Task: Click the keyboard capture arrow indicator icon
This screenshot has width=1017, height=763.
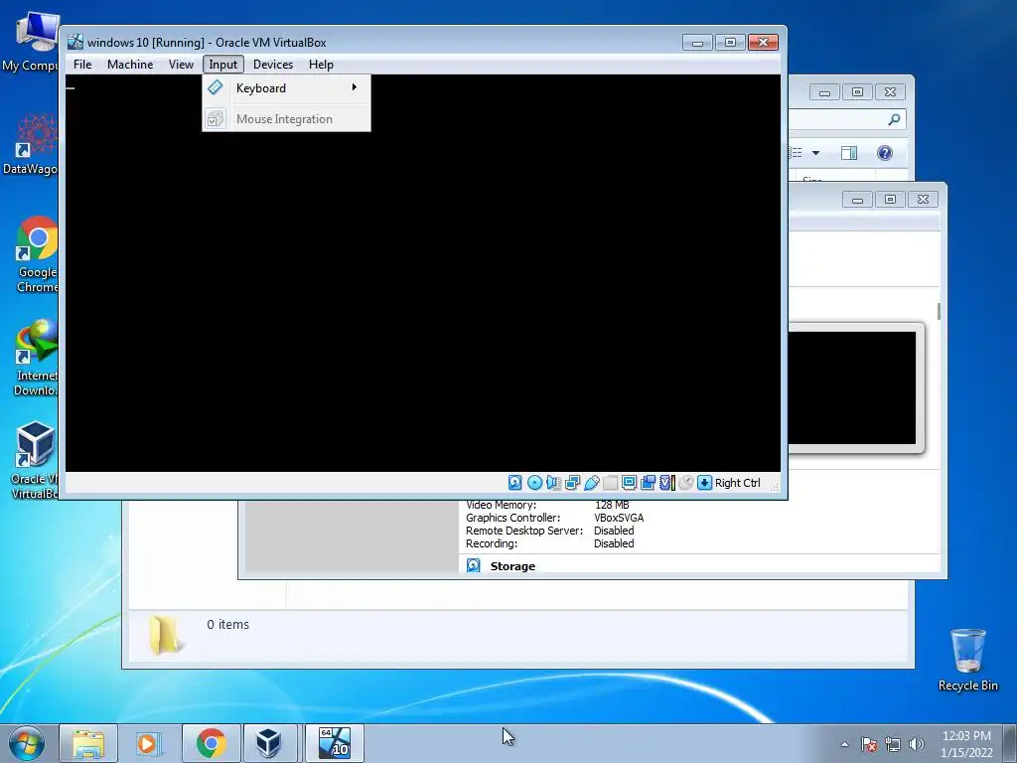Action: tap(704, 482)
